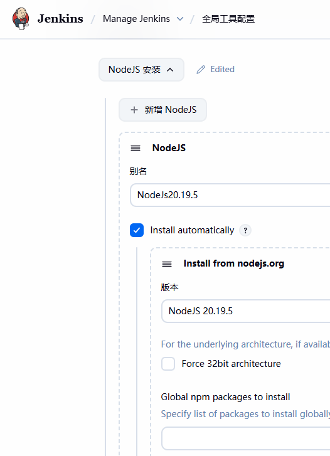Click the Edited pencil icon
330x456 pixels.
coord(201,70)
